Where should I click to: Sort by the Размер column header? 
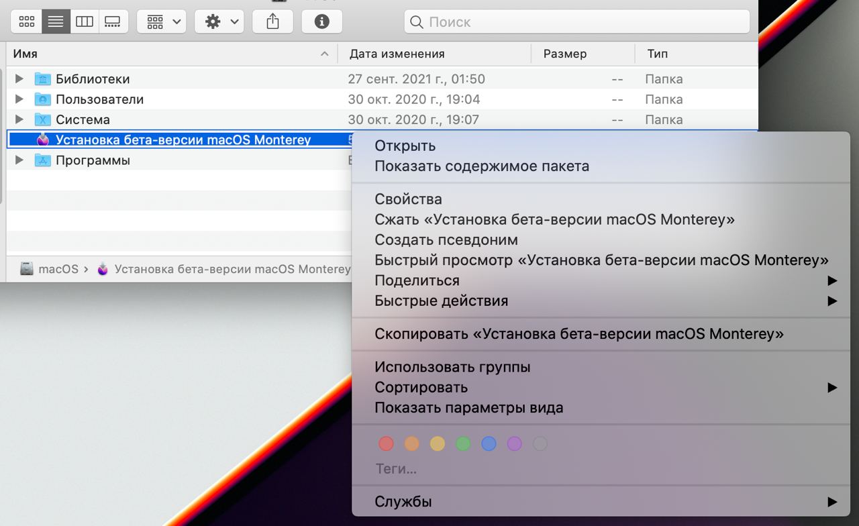coord(583,54)
